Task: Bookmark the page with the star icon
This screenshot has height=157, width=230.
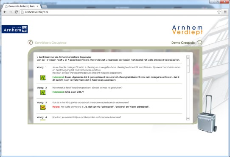Action: point(219,12)
